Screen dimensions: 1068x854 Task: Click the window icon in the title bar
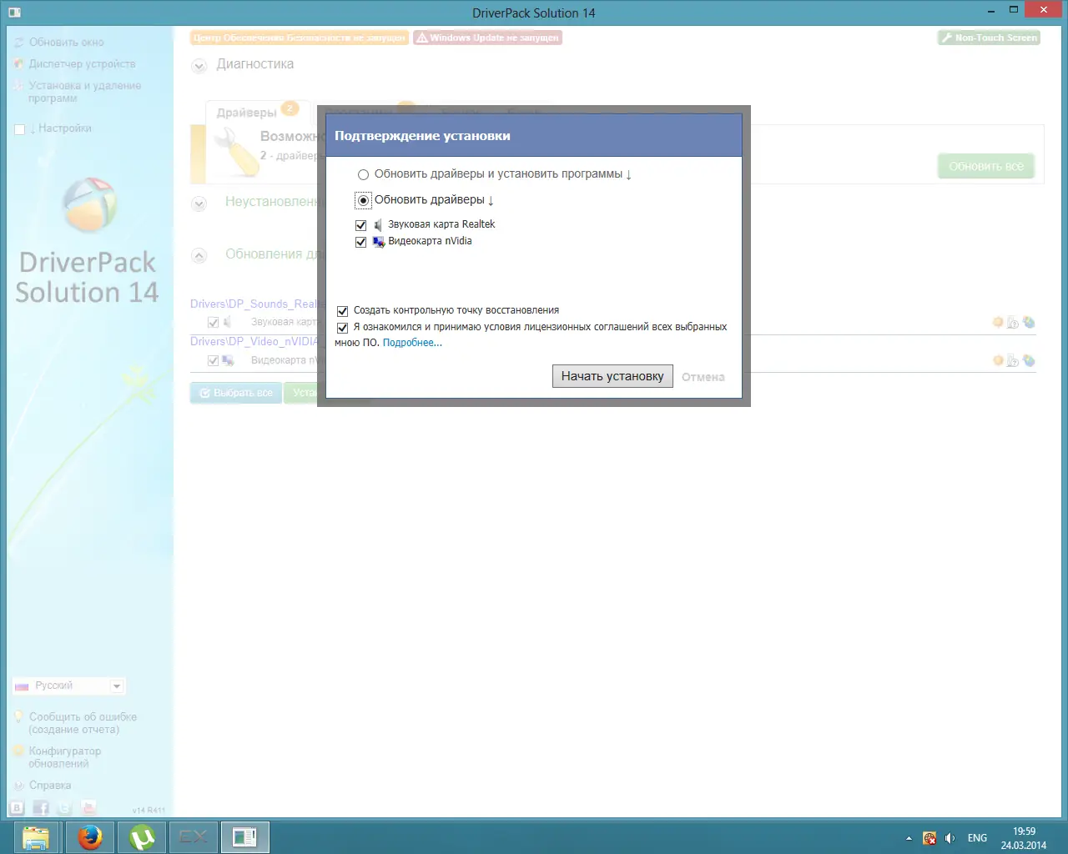[x=14, y=13]
